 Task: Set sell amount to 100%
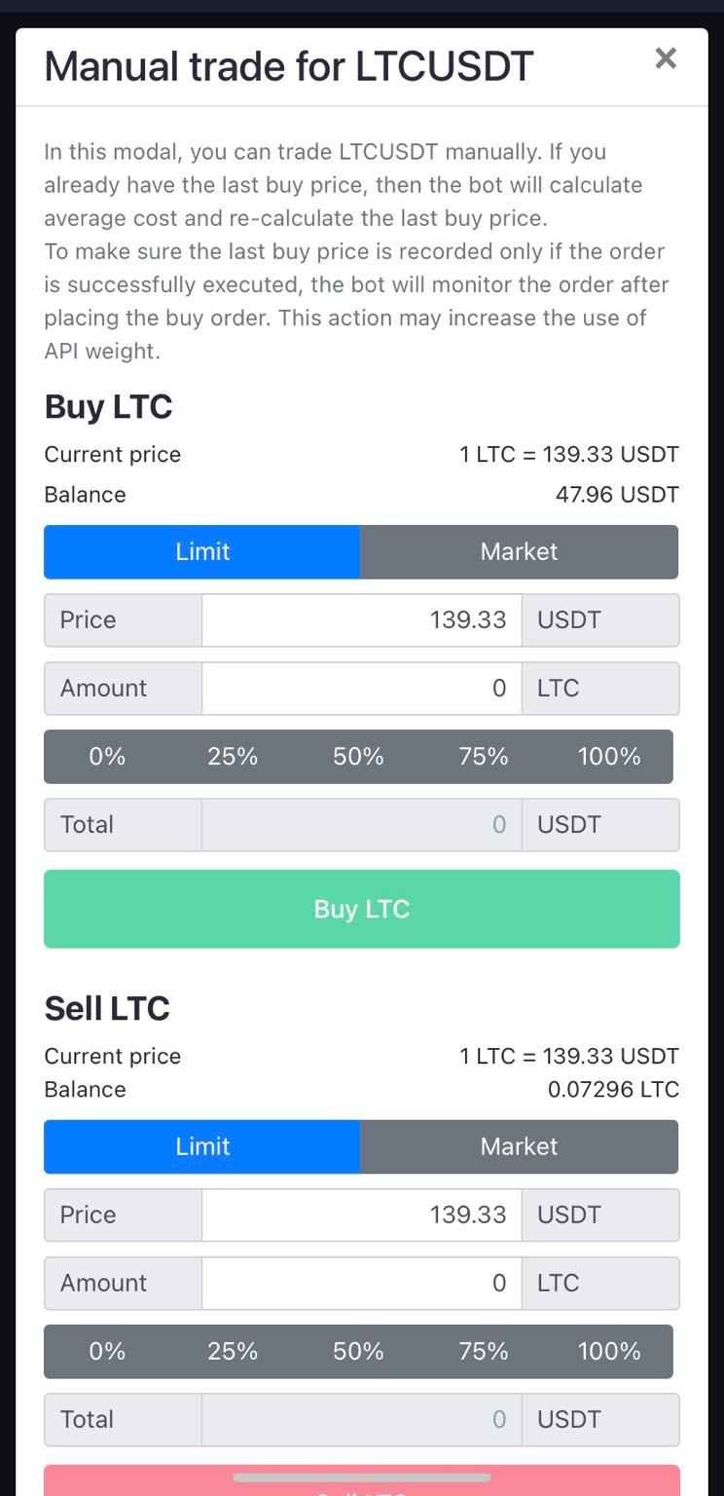609,1351
